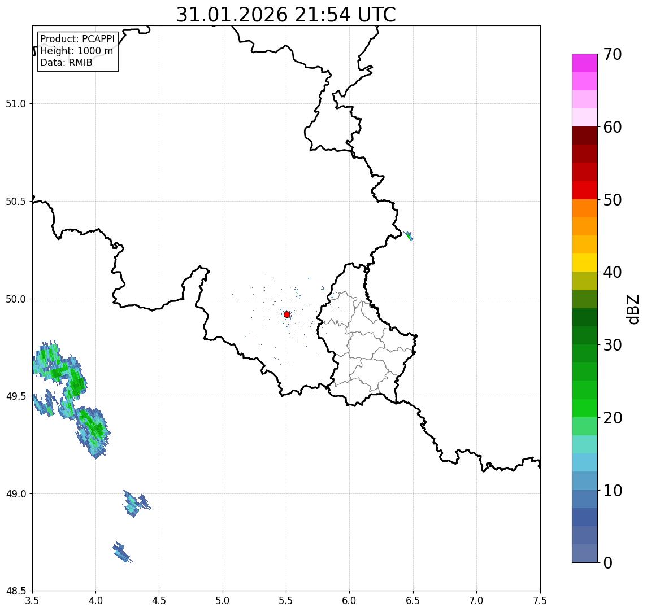
Task: Click the red radar location marker
Action: click(x=287, y=314)
